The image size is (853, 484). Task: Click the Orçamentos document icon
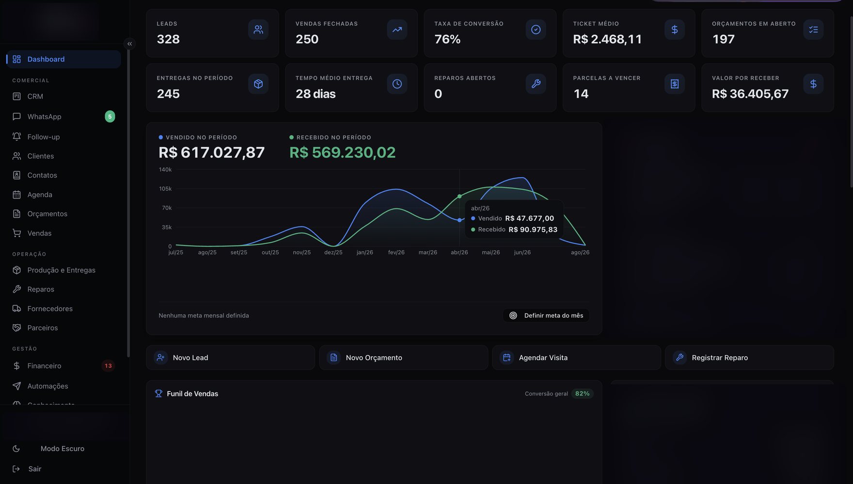pyautogui.click(x=17, y=214)
